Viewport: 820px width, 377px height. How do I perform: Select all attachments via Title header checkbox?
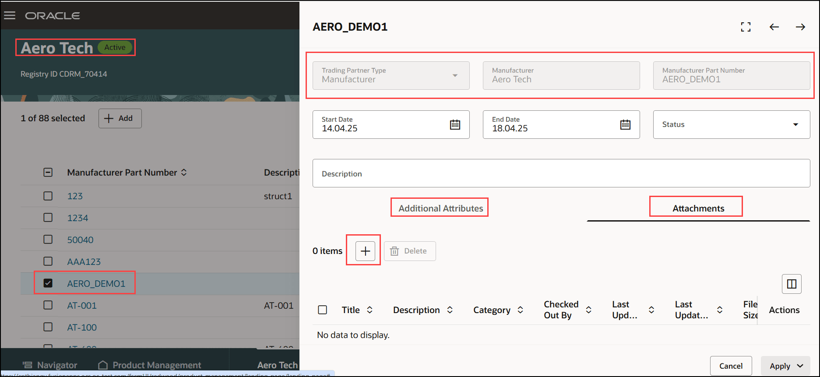coord(323,310)
